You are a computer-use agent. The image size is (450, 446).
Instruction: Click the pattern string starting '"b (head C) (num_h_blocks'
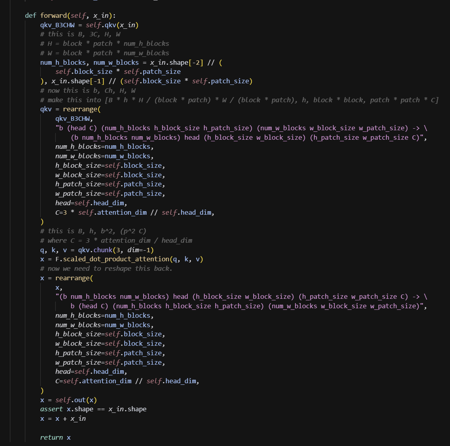pyautogui.click(x=241, y=128)
